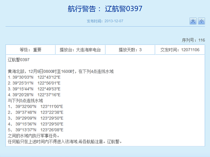Click the line 之间的水域内执行军事任务
The height and width of the screenshot is (157, 210).
[x=34, y=136]
